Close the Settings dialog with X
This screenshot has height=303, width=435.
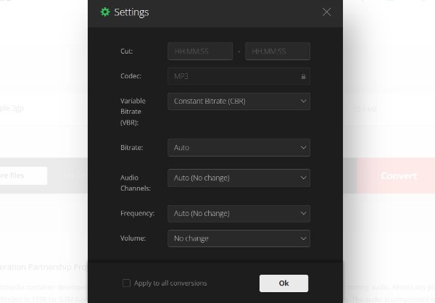[x=326, y=12]
